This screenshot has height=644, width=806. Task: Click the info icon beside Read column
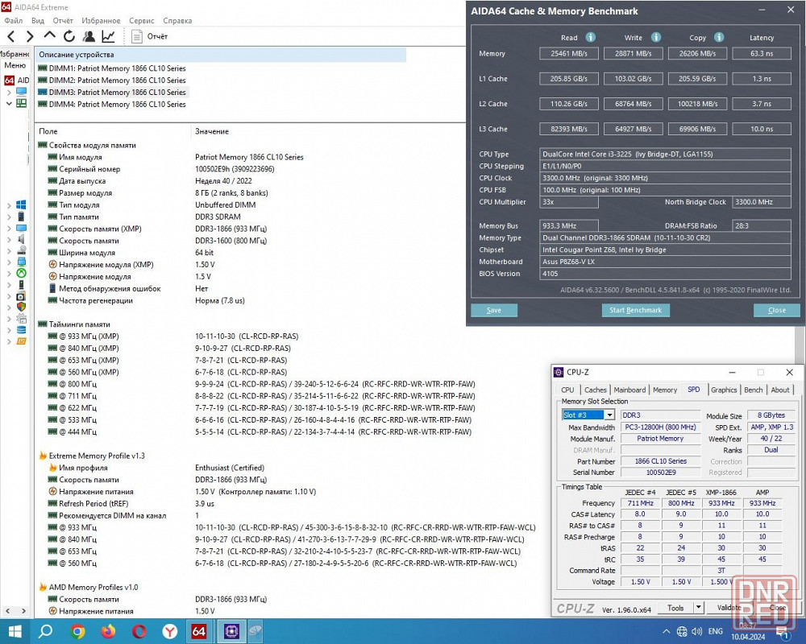click(x=591, y=37)
